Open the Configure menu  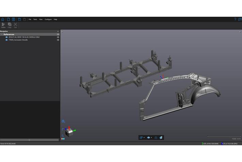click(48, 19)
